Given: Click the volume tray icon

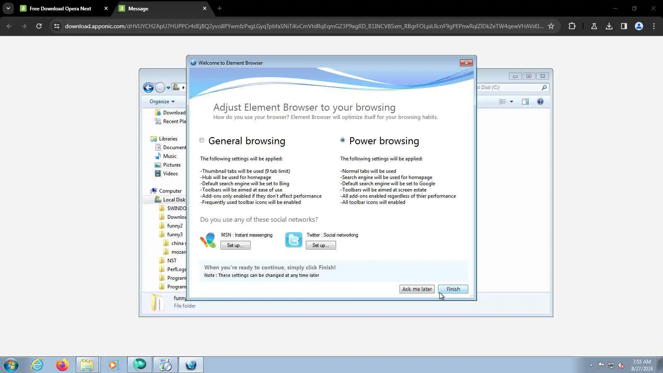Looking at the screenshot, I should point(621,365).
